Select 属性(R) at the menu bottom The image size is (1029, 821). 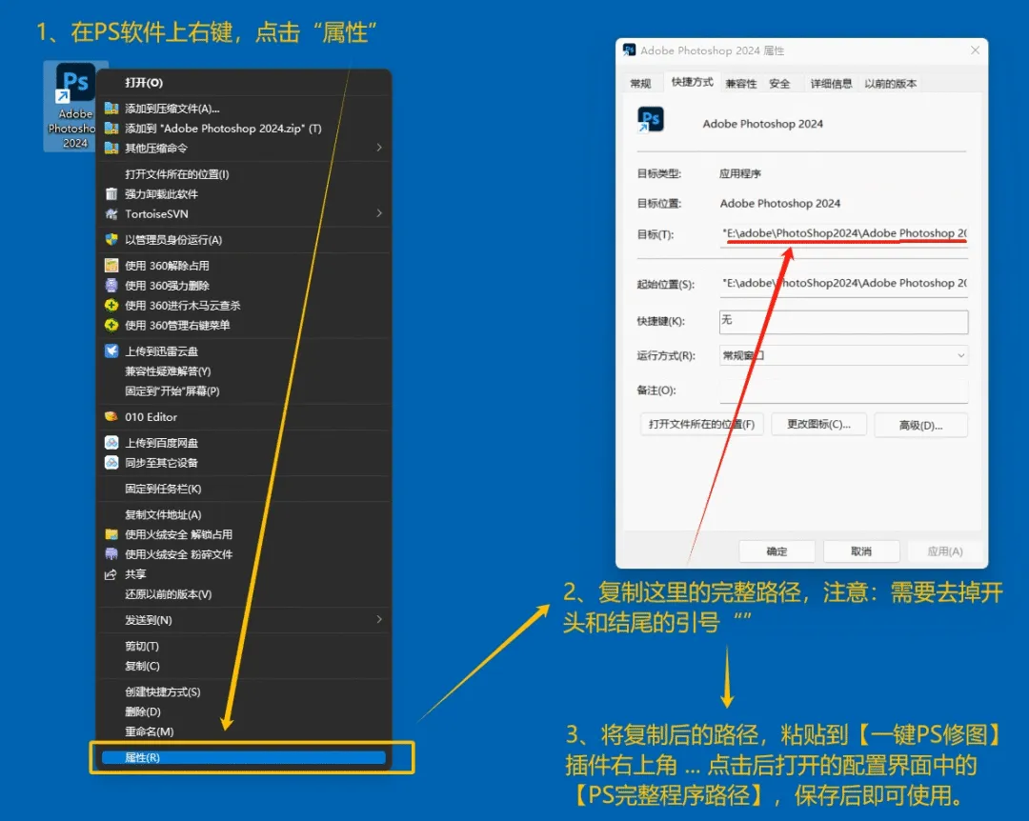(244, 757)
